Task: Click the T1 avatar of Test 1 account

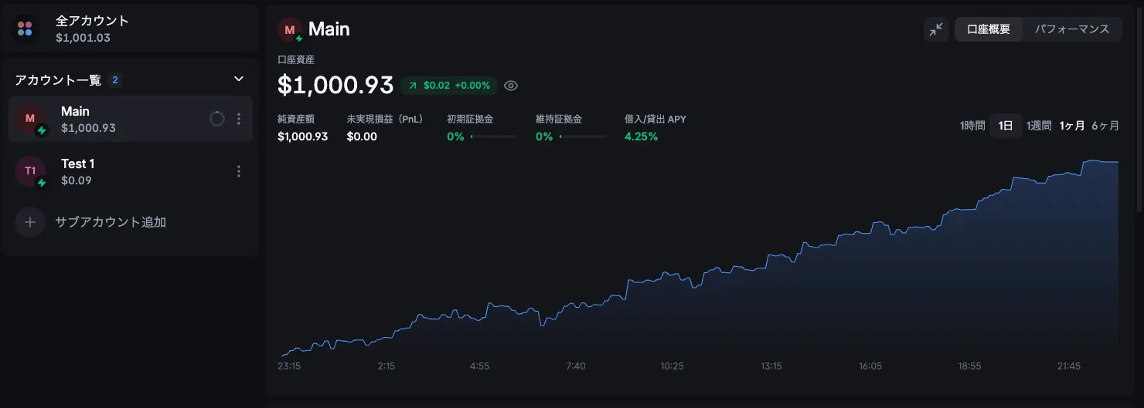Action: click(30, 171)
